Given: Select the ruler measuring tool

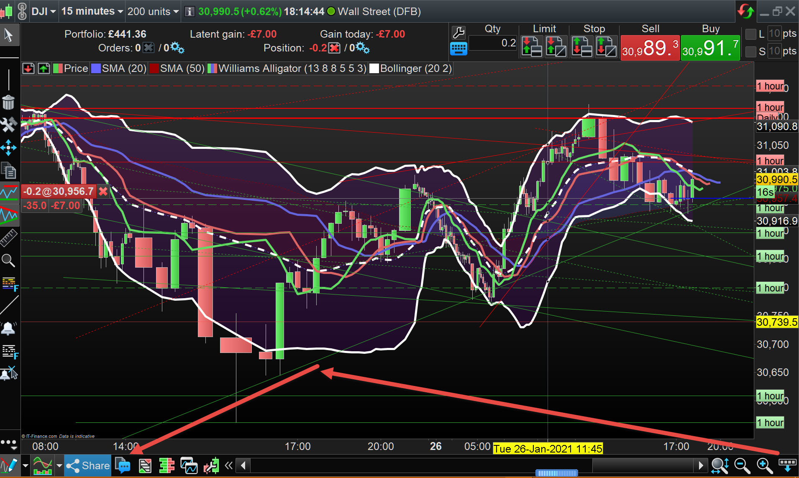Looking at the screenshot, I should coord(8,238).
